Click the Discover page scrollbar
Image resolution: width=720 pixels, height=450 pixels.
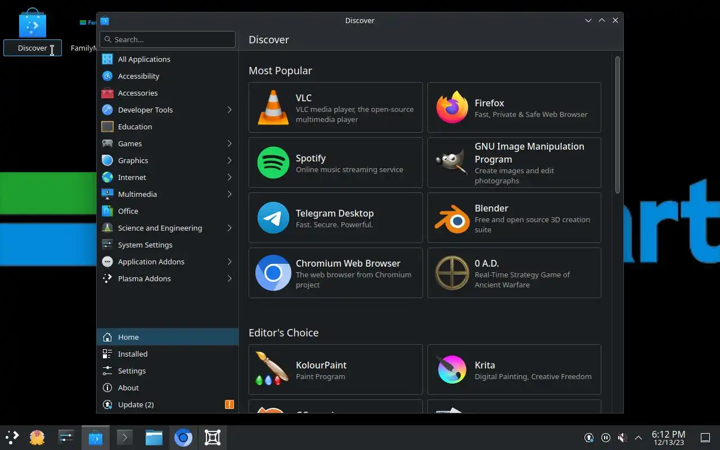coord(617,125)
